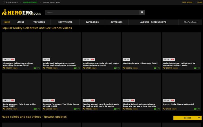
Task: Click the thumbs-up icon next to 50%
Action: 115,68
